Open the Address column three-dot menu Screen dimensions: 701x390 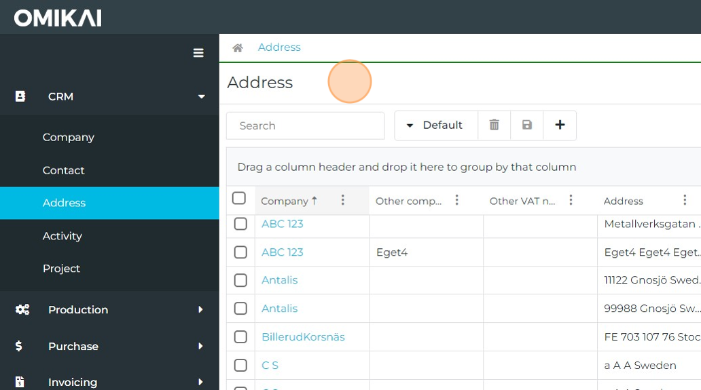point(685,200)
